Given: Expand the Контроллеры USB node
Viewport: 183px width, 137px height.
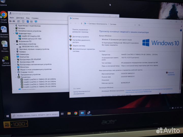Looking at the screenshot, I should [x=15, y=62].
